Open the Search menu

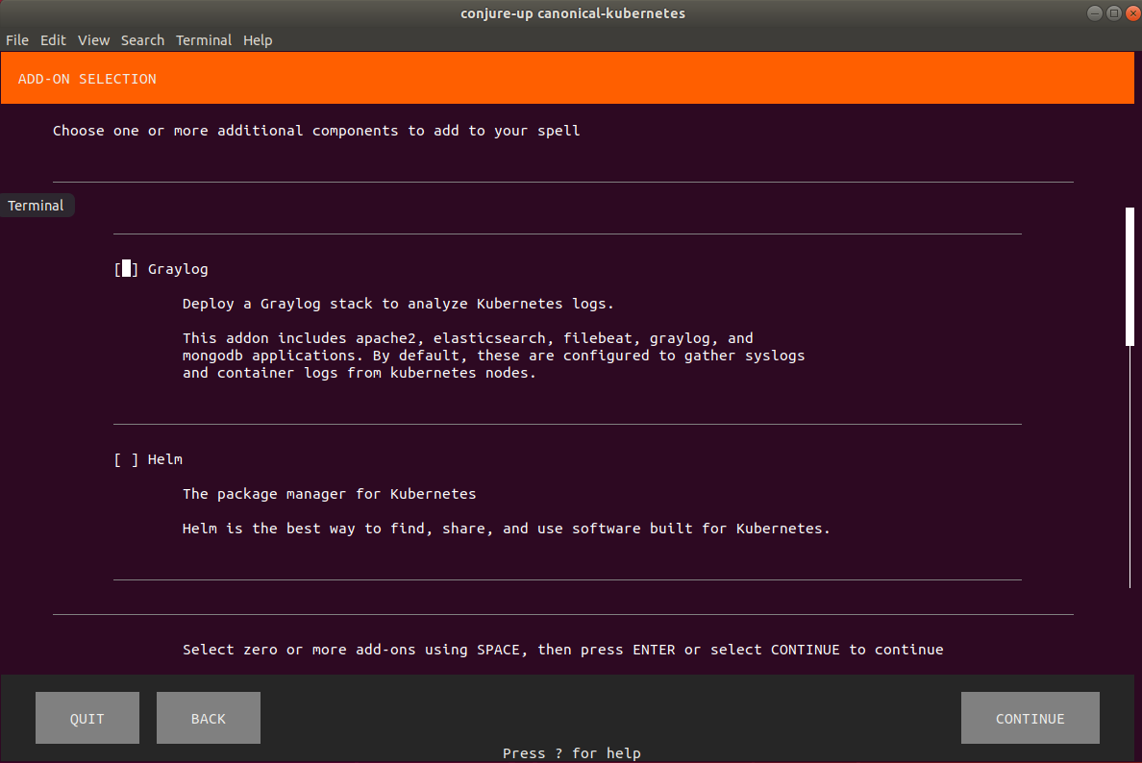coord(142,40)
